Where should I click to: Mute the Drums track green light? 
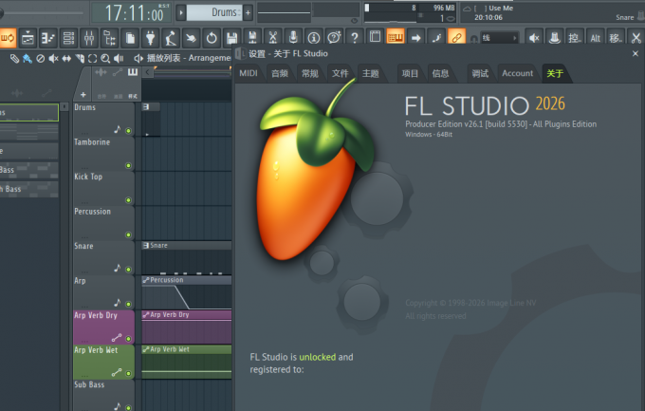(128, 131)
